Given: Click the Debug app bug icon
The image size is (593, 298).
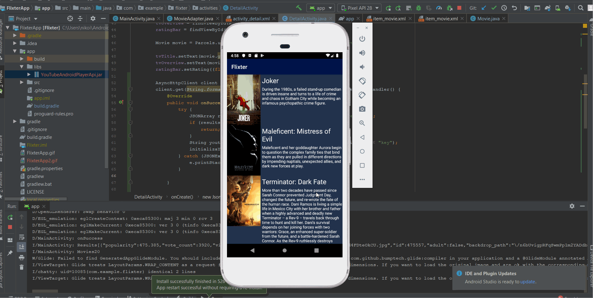Looking at the screenshot, I should 419,8.
